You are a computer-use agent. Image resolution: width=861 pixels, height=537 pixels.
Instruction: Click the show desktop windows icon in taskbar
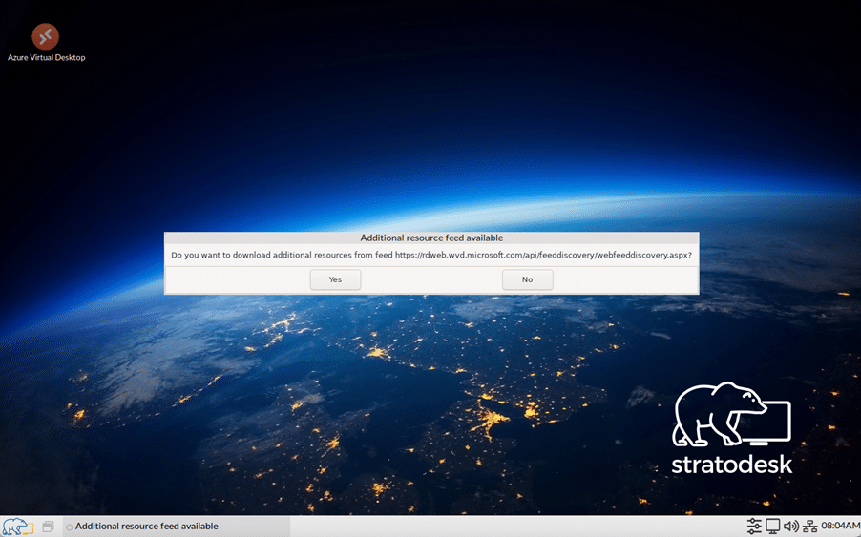[x=49, y=527]
